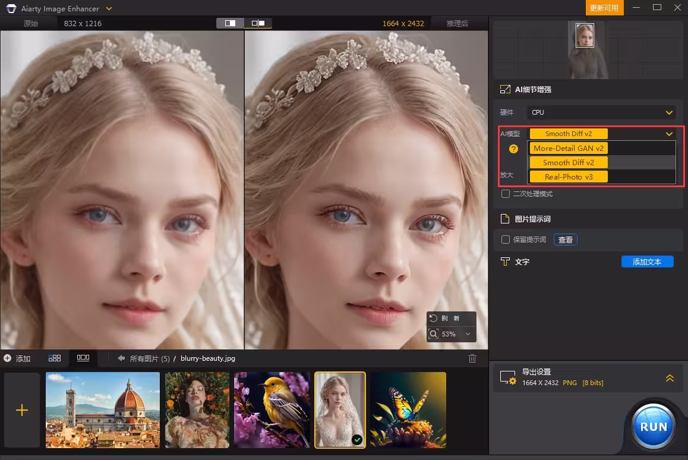Click the blue-outlined view prompt button
The width and height of the screenshot is (688, 460).
coord(565,240)
